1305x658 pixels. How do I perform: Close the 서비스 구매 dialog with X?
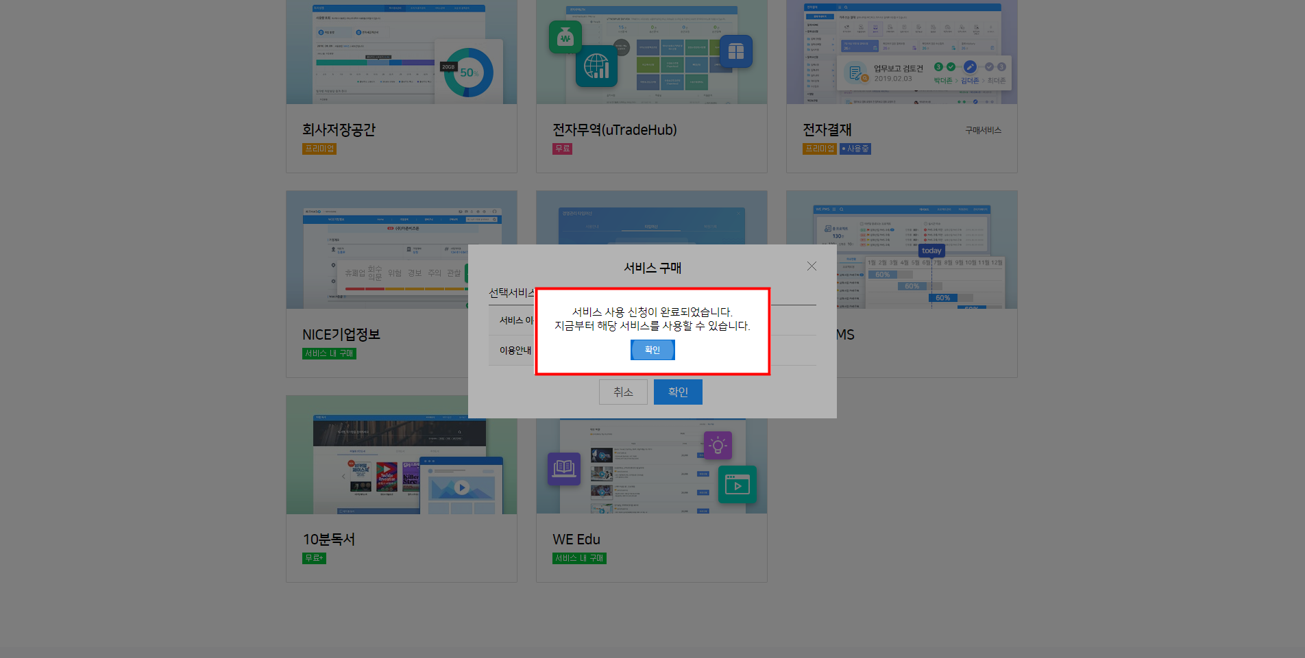pos(812,266)
